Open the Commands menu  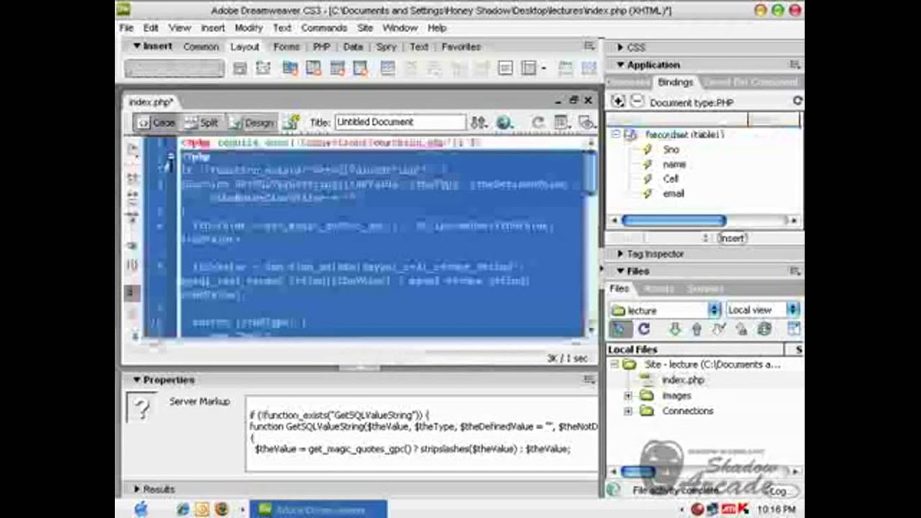pyautogui.click(x=324, y=28)
